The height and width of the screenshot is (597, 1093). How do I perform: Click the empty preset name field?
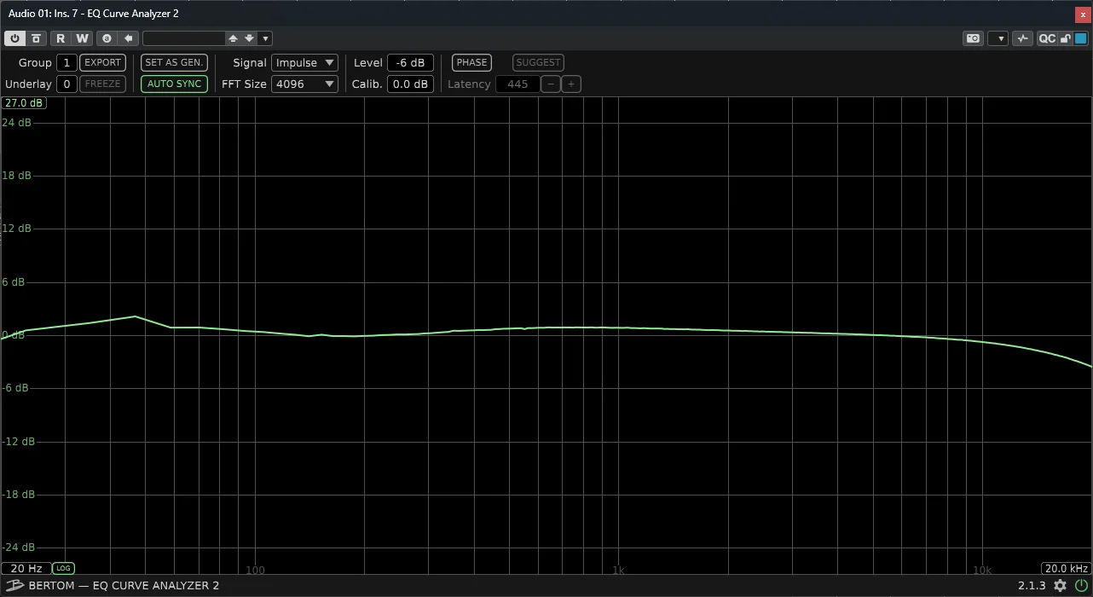(183, 38)
